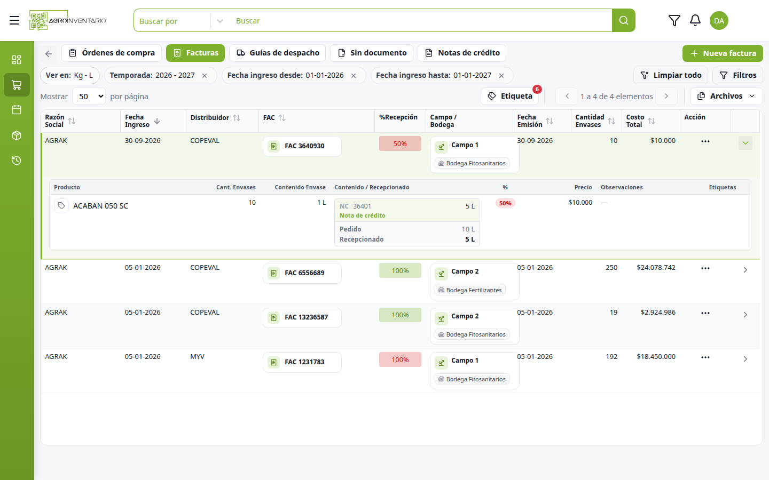Open invoice FAC 13236587 link
769x480 pixels.
point(302,317)
